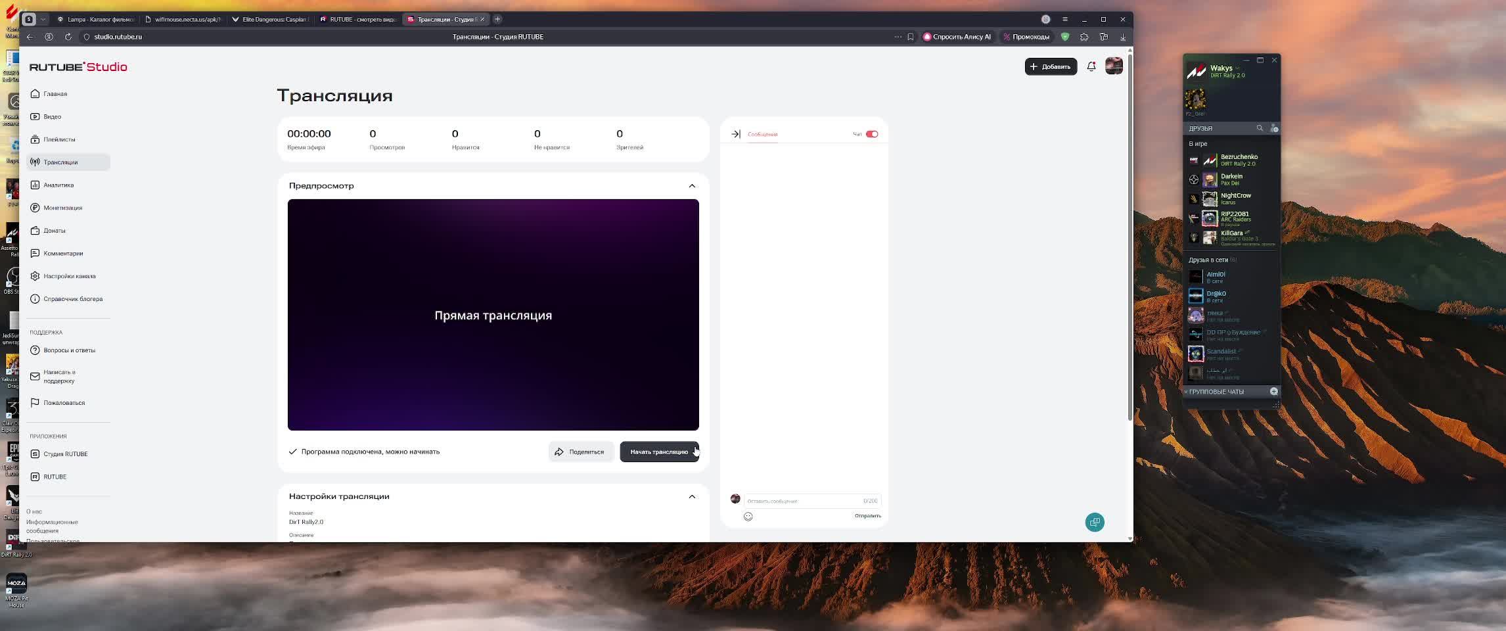Click the RUTUBE Studio logo
This screenshot has width=1506, height=631.
(78, 67)
